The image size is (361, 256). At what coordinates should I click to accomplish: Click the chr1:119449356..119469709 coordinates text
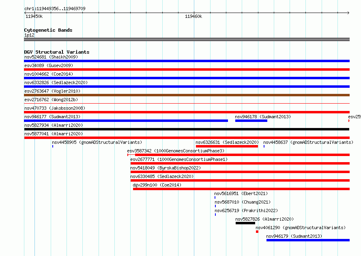[55, 9]
